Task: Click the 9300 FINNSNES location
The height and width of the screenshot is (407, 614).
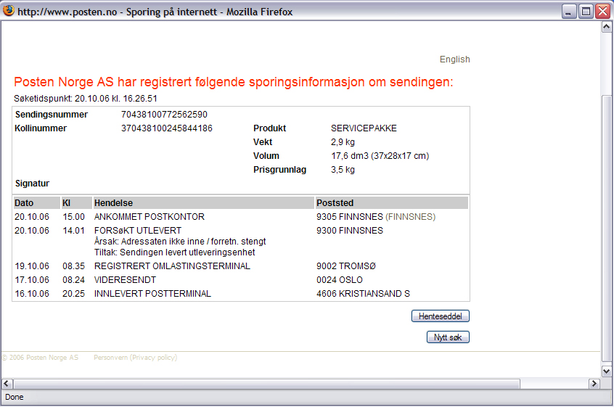Action: pyautogui.click(x=350, y=231)
